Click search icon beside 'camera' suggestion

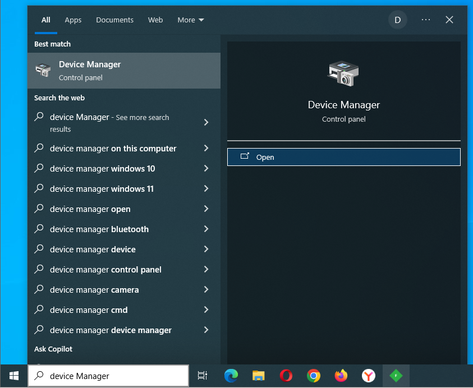[x=39, y=289]
